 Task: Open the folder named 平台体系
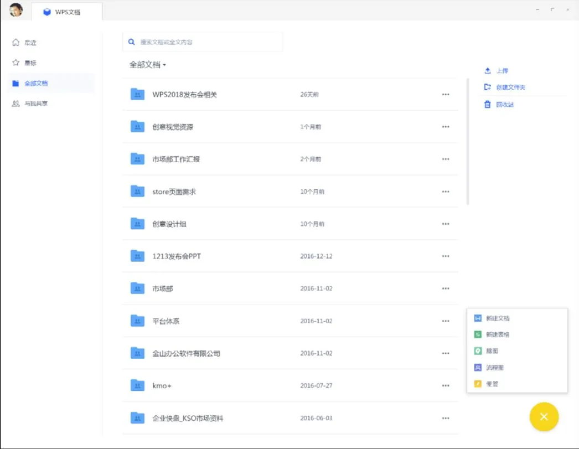point(166,321)
